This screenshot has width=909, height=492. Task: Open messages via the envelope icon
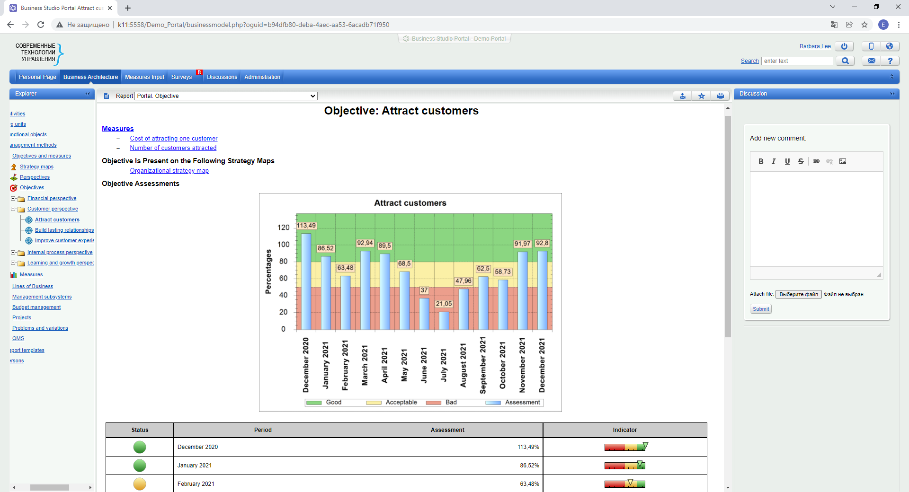coord(871,61)
